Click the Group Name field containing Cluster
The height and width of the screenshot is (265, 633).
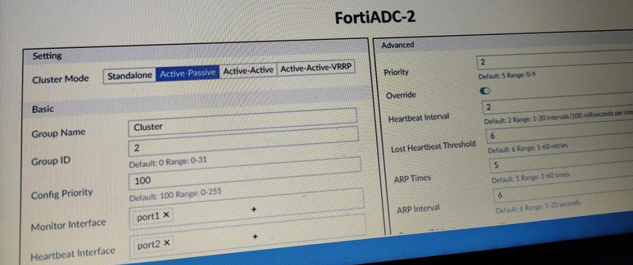coord(243,123)
